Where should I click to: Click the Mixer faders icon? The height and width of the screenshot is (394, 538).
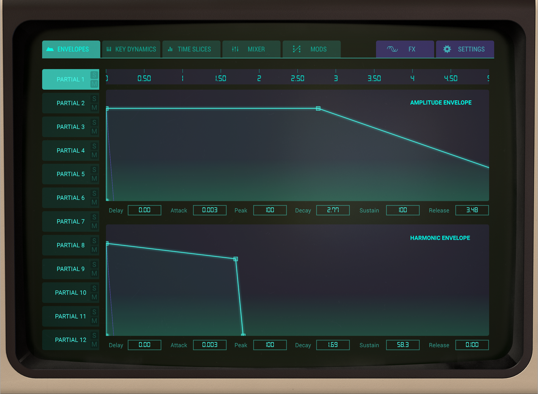click(235, 49)
